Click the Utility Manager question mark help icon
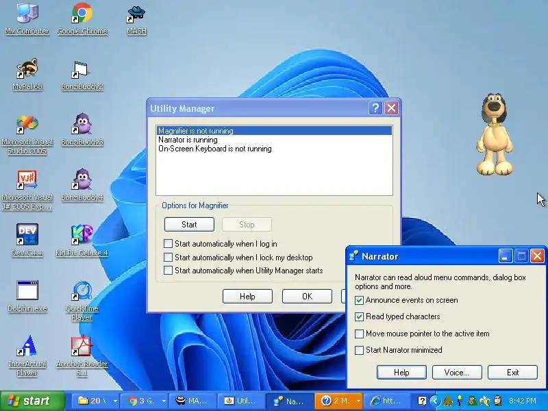 [x=375, y=108]
